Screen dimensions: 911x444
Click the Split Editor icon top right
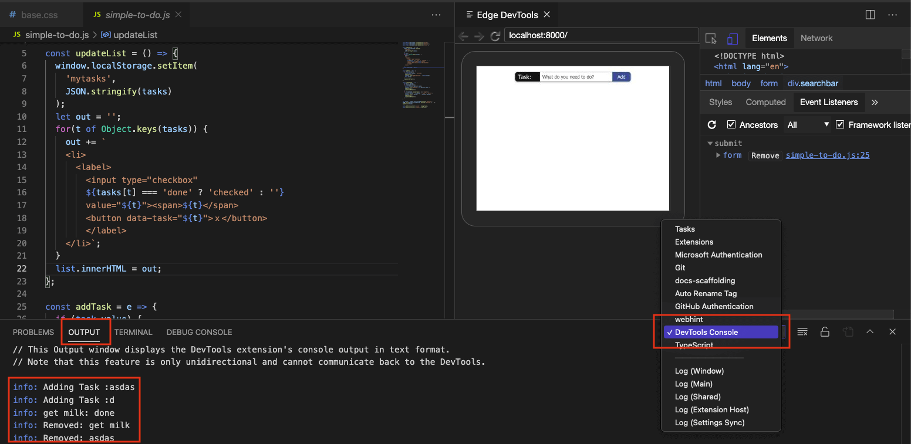[870, 15]
